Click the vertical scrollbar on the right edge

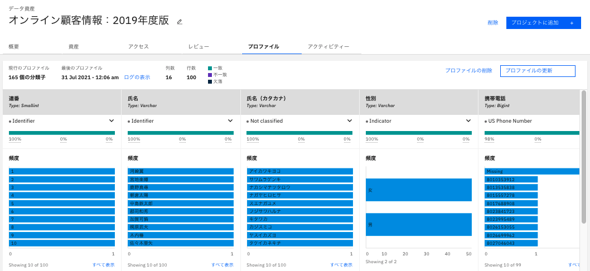pyautogui.click(x=584, y=156)
